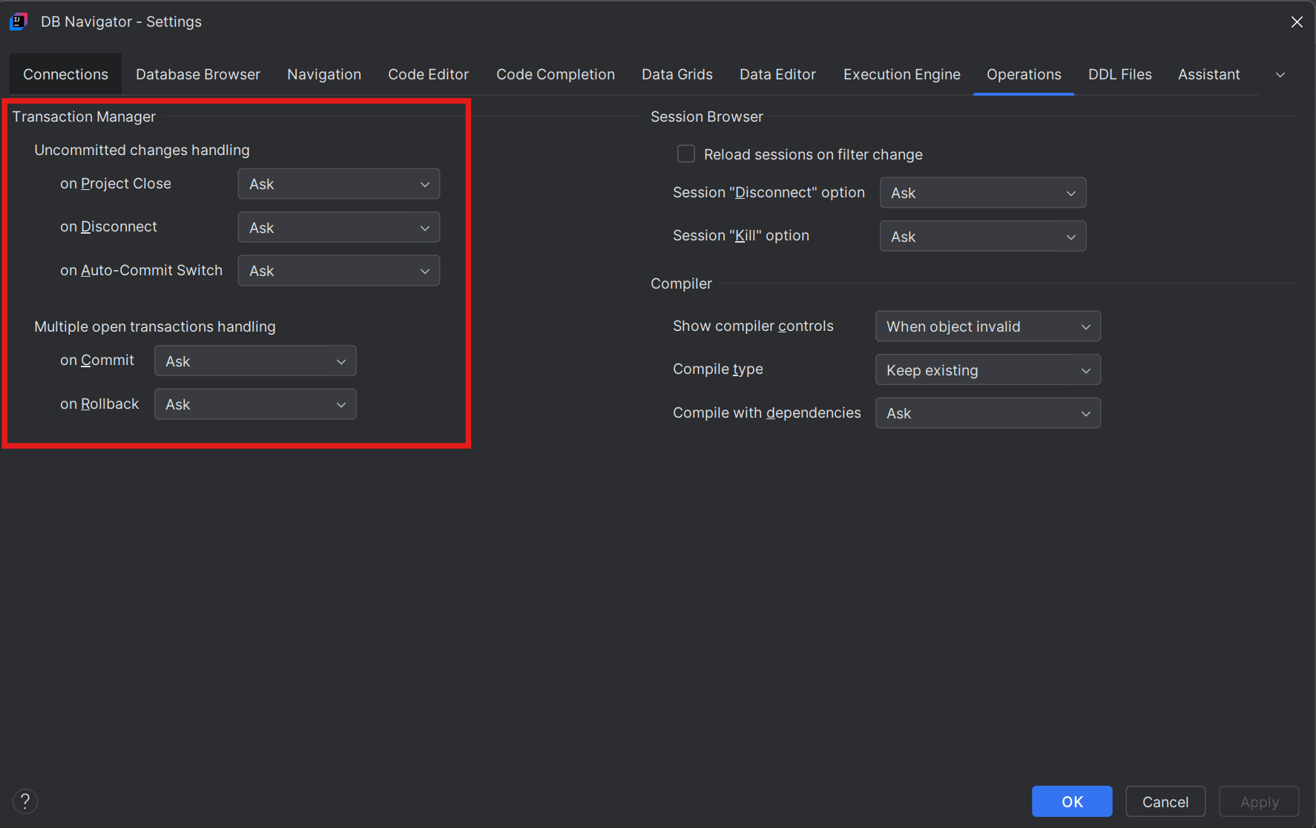Open the Compile type dropdown

point(987,369)
